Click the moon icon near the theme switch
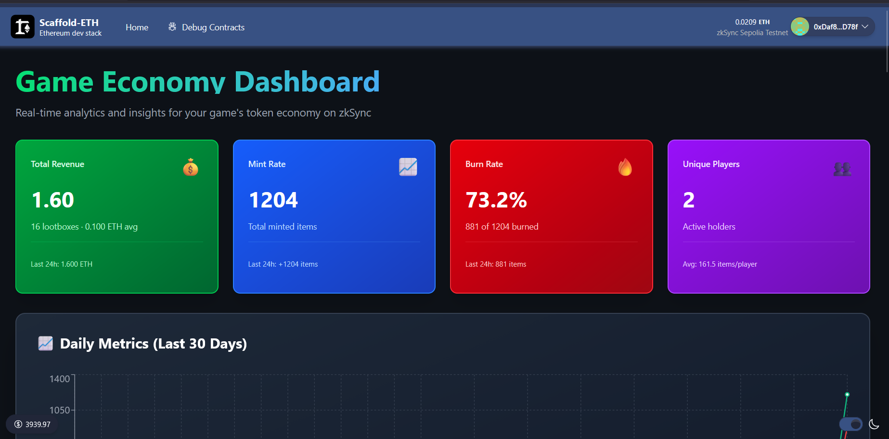The height and width of the screenshot is (439, 889). [x=874, y=424]
